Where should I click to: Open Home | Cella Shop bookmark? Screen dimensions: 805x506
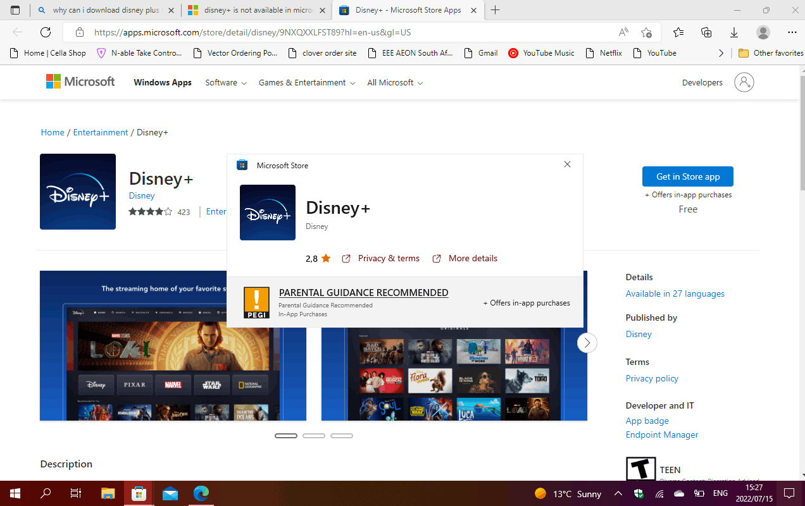48,53
